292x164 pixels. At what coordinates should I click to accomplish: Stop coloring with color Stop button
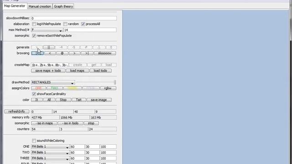(63, 100)
